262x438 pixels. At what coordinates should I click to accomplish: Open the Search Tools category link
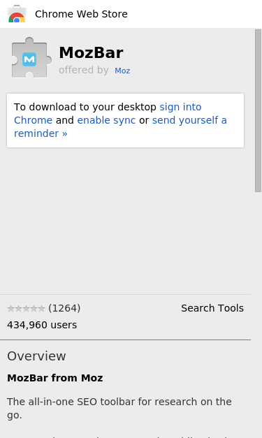[x=212, y=308]
